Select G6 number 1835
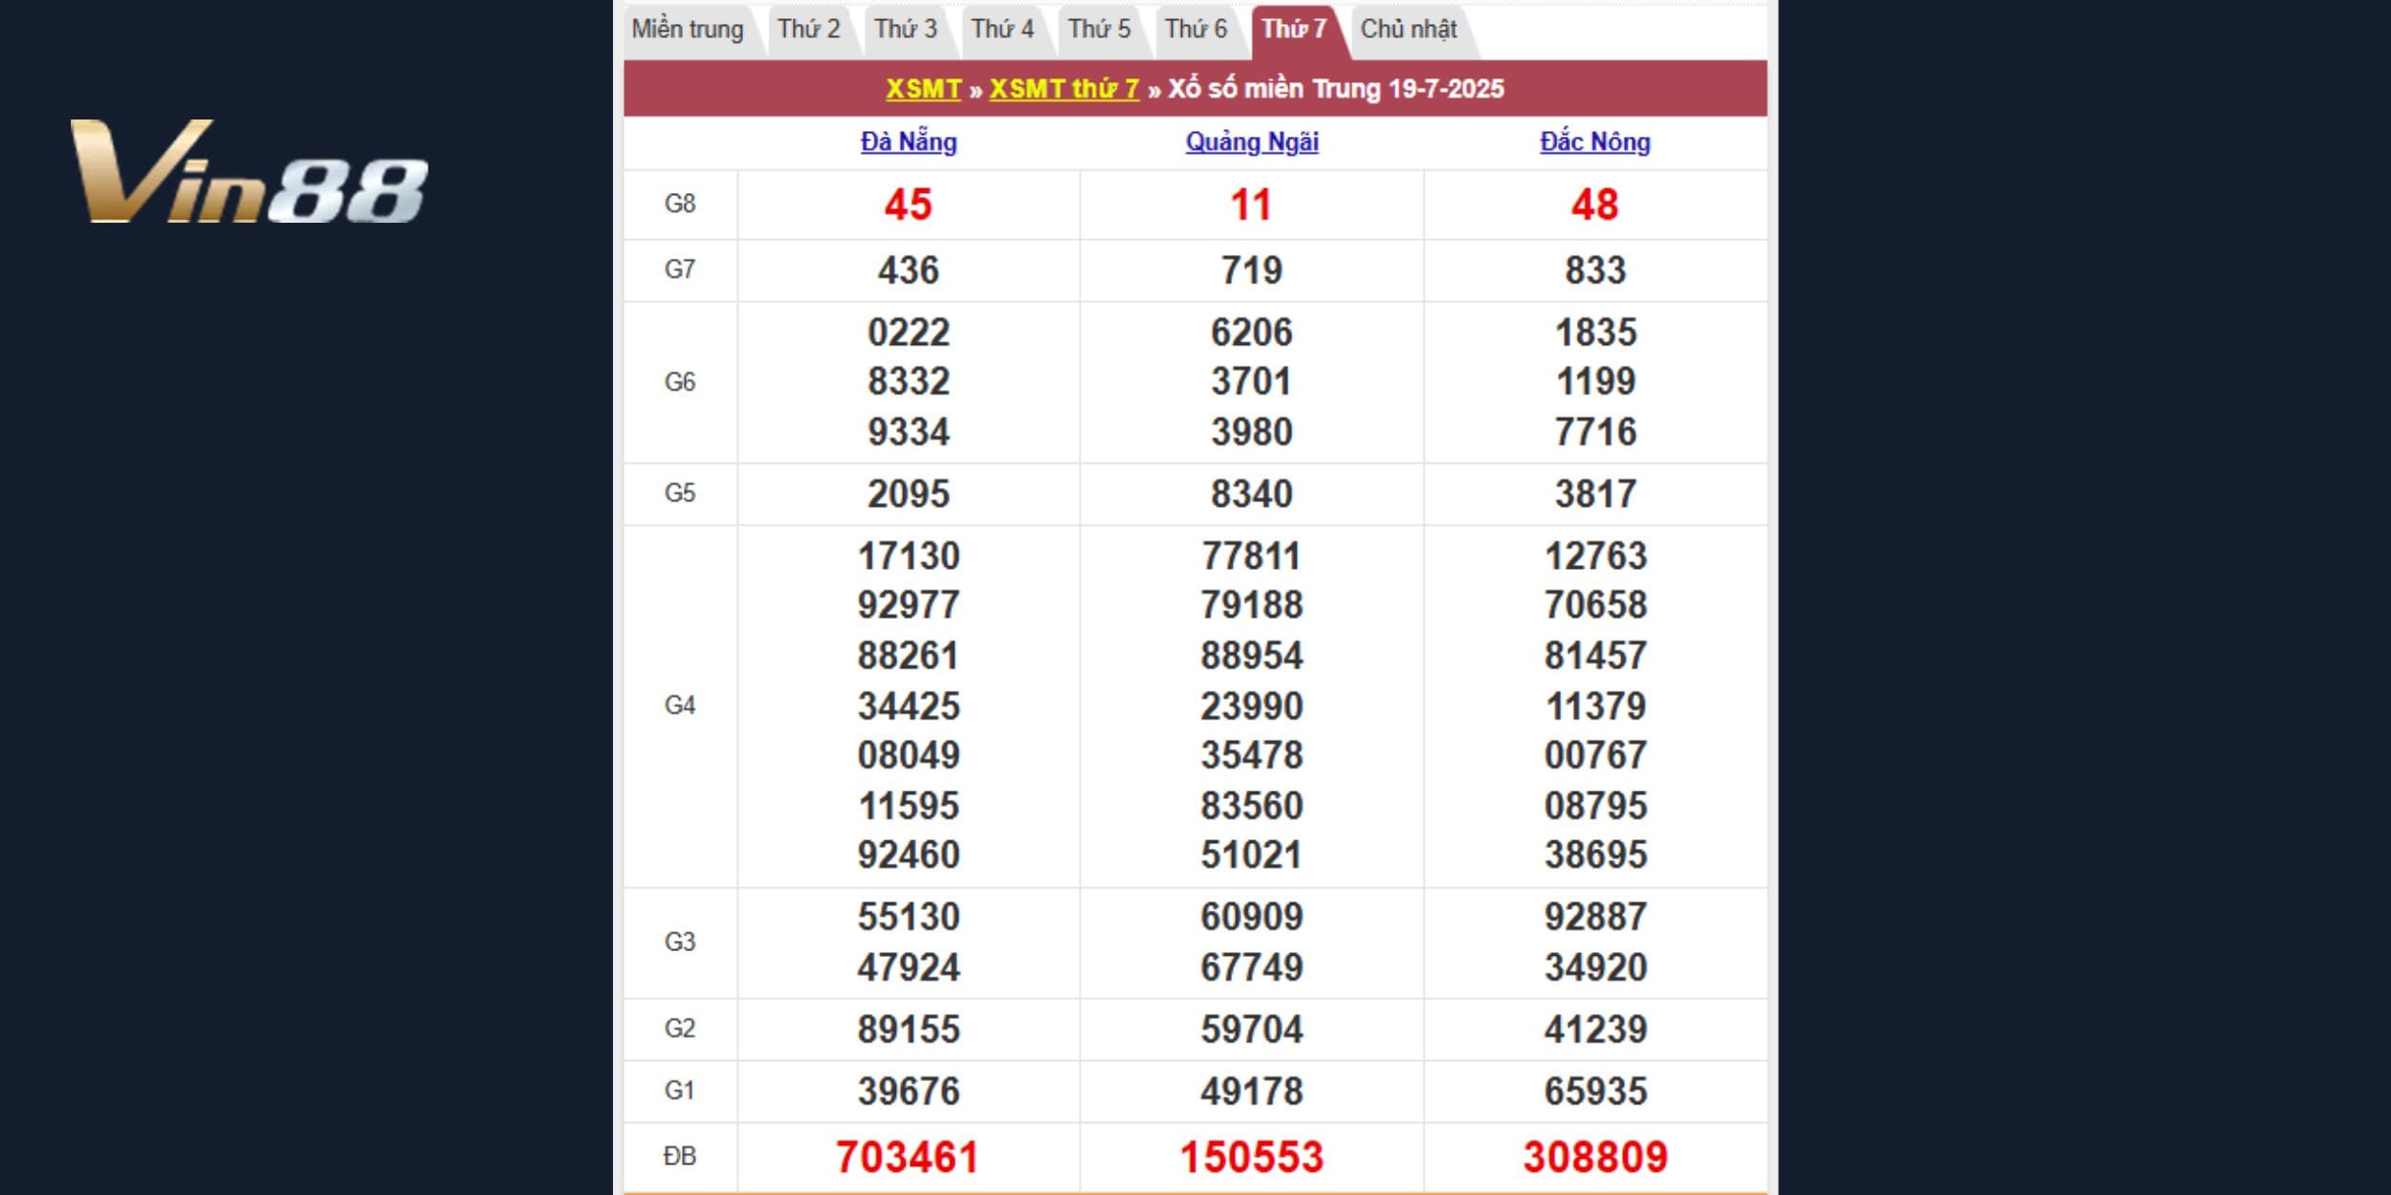The height and width of the screenshot is (1195, 2391). pos(1595,333)
